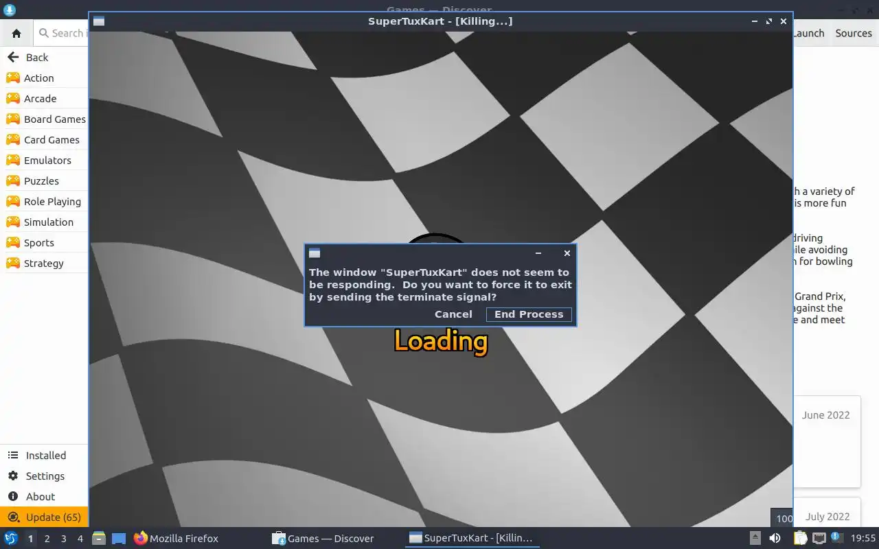Click June 2022 release entry in Discover

click(x=825, y=415)
